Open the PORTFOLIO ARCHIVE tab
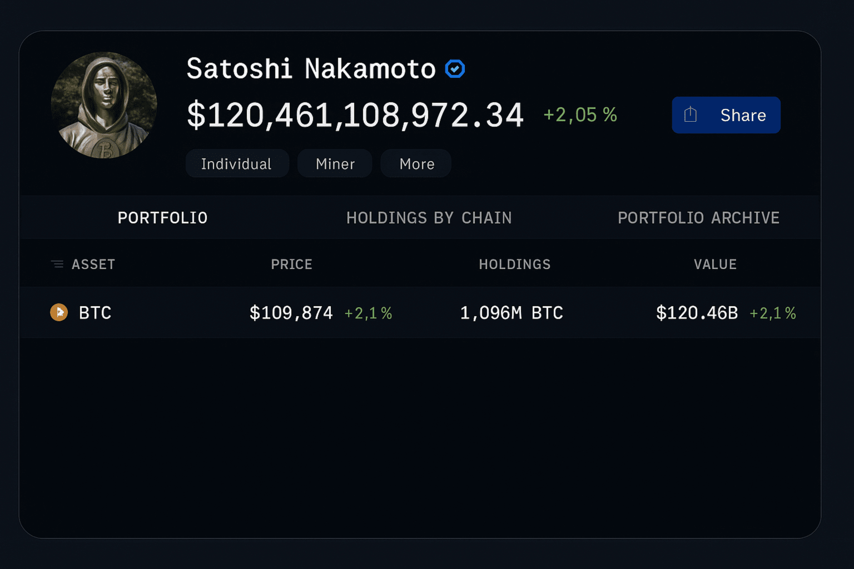 (x=698, y=218)
